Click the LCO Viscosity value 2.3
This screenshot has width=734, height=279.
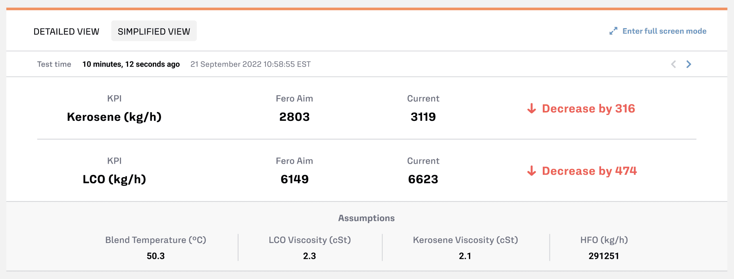pyautogui.click(x=309, y=256)
